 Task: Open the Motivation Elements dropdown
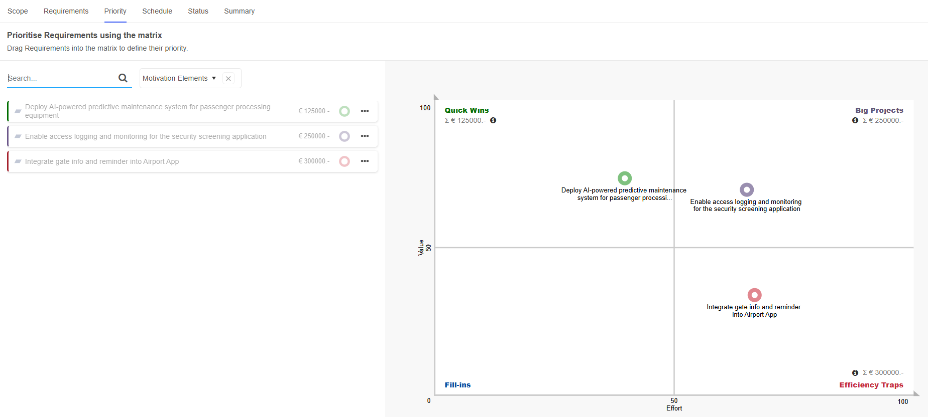coord(179,78)
